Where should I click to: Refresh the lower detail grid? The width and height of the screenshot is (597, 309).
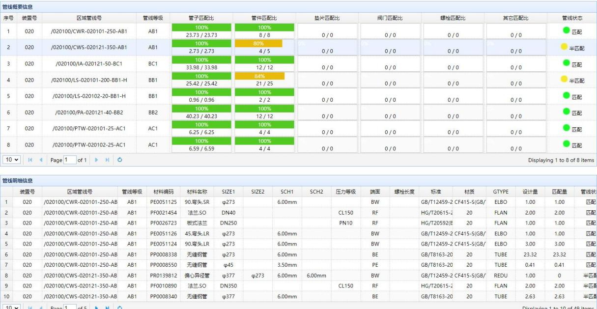119,307
